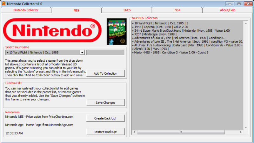Click the Add To Collection button

105,73
